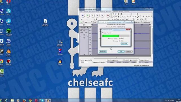Open the 'Дорожки' menu
The height and width of the screenshot is (102, 181).
pos(102,12)
